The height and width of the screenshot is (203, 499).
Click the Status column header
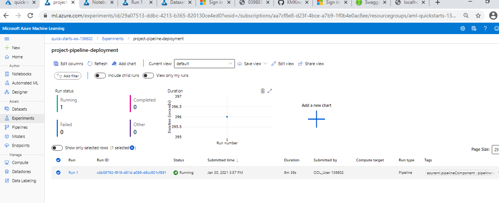point(179,160)
